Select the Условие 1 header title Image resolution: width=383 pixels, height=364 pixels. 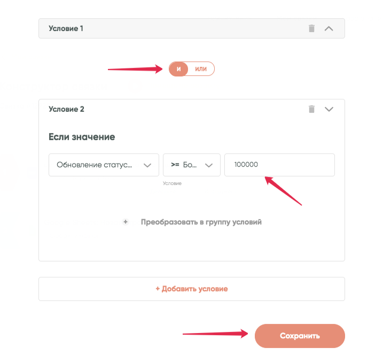coord(66,28)
